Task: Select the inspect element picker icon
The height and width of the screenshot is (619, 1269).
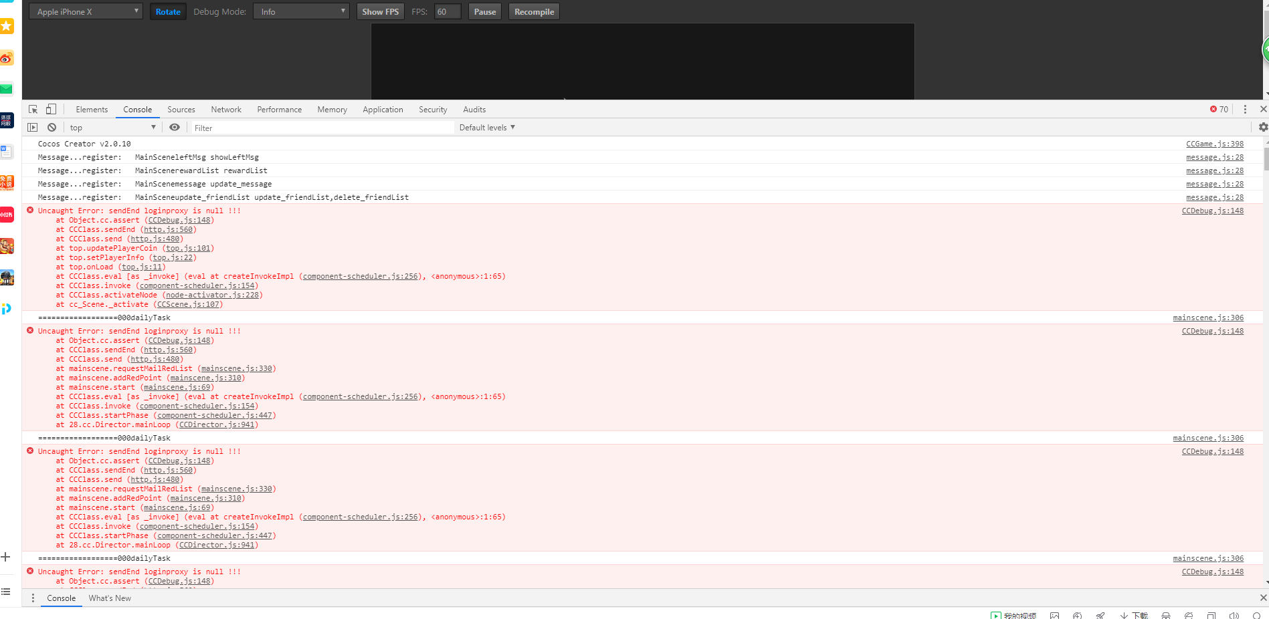Action: tap(33, 110)
